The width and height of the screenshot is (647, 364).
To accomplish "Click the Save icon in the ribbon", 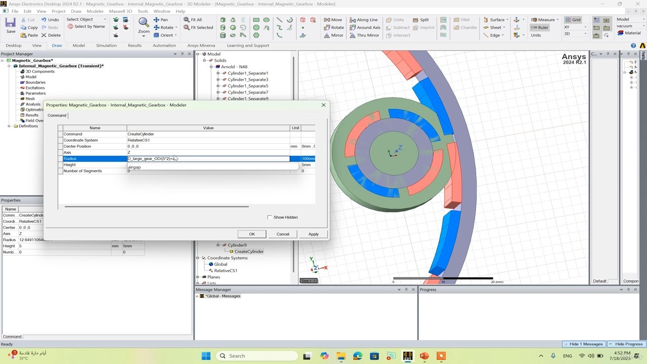I will click(x=11, y=23).
